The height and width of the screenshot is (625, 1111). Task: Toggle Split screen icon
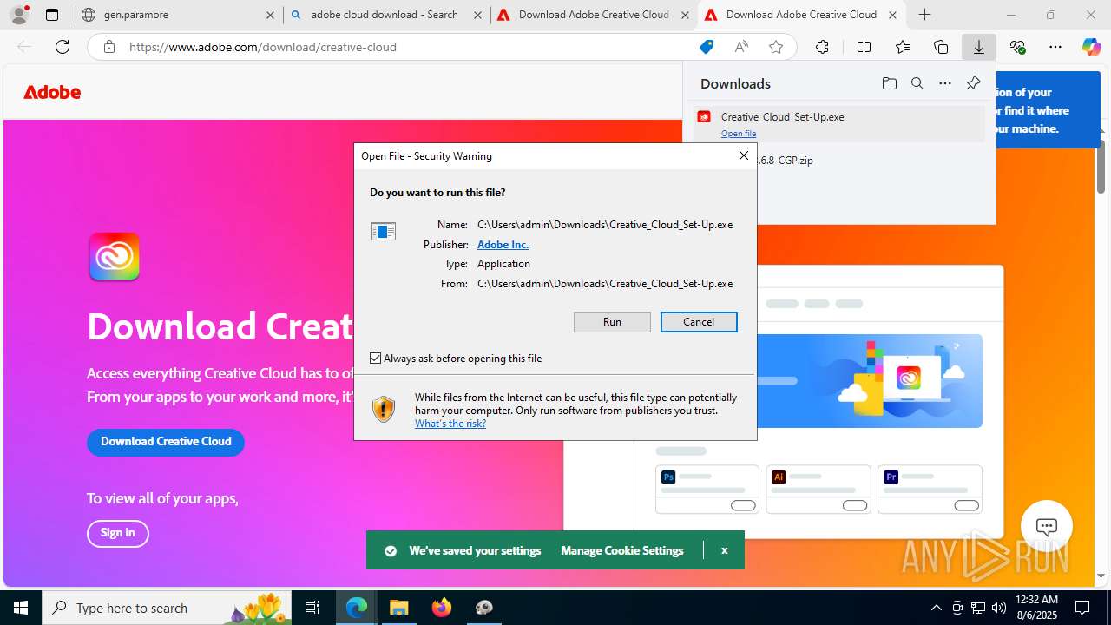(x=864, y=47)
